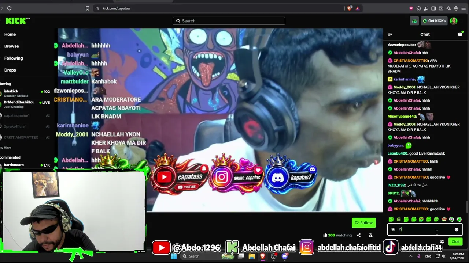Open the 2prakofficial channel in sidebar
Image resolution: width=469 pixels, height=263 pixels.
point(26,126)
